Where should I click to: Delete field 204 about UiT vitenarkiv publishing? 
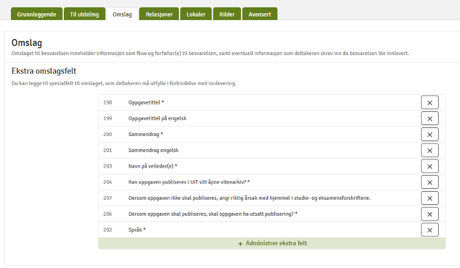point(430,182)
